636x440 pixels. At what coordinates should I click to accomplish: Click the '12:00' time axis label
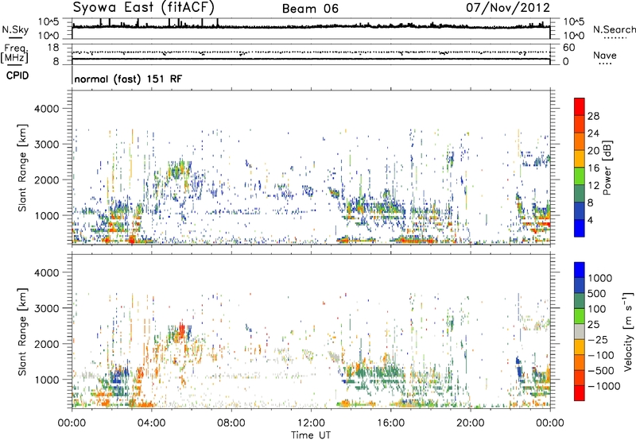click(311, 423)
